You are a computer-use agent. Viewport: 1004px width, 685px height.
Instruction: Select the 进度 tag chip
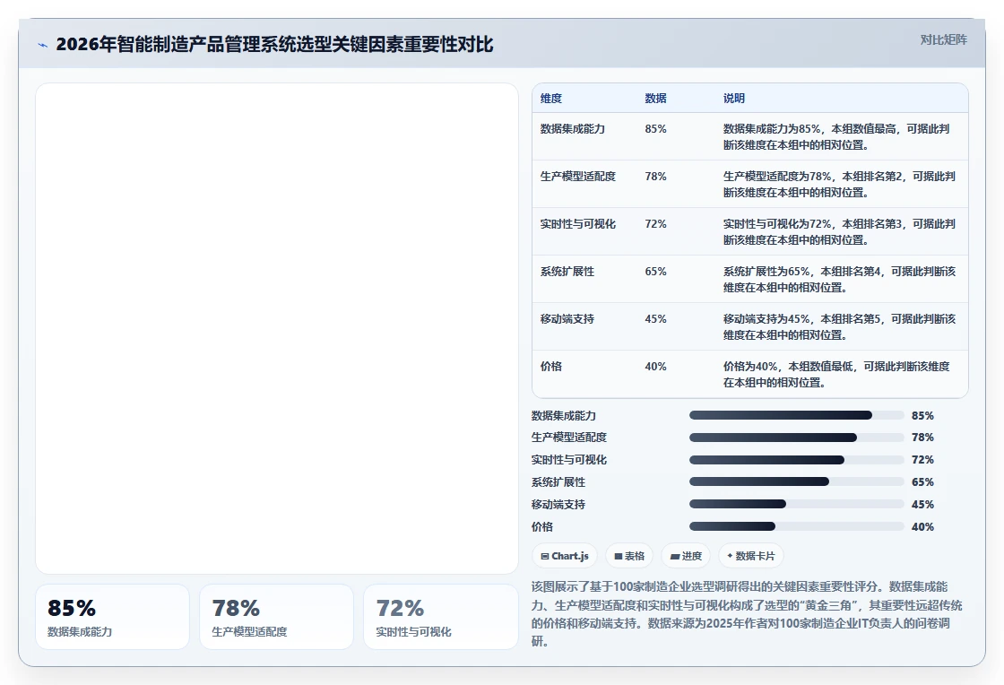tap(686, 556)
